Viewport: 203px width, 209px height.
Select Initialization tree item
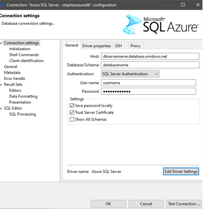(x=20, y=49)
